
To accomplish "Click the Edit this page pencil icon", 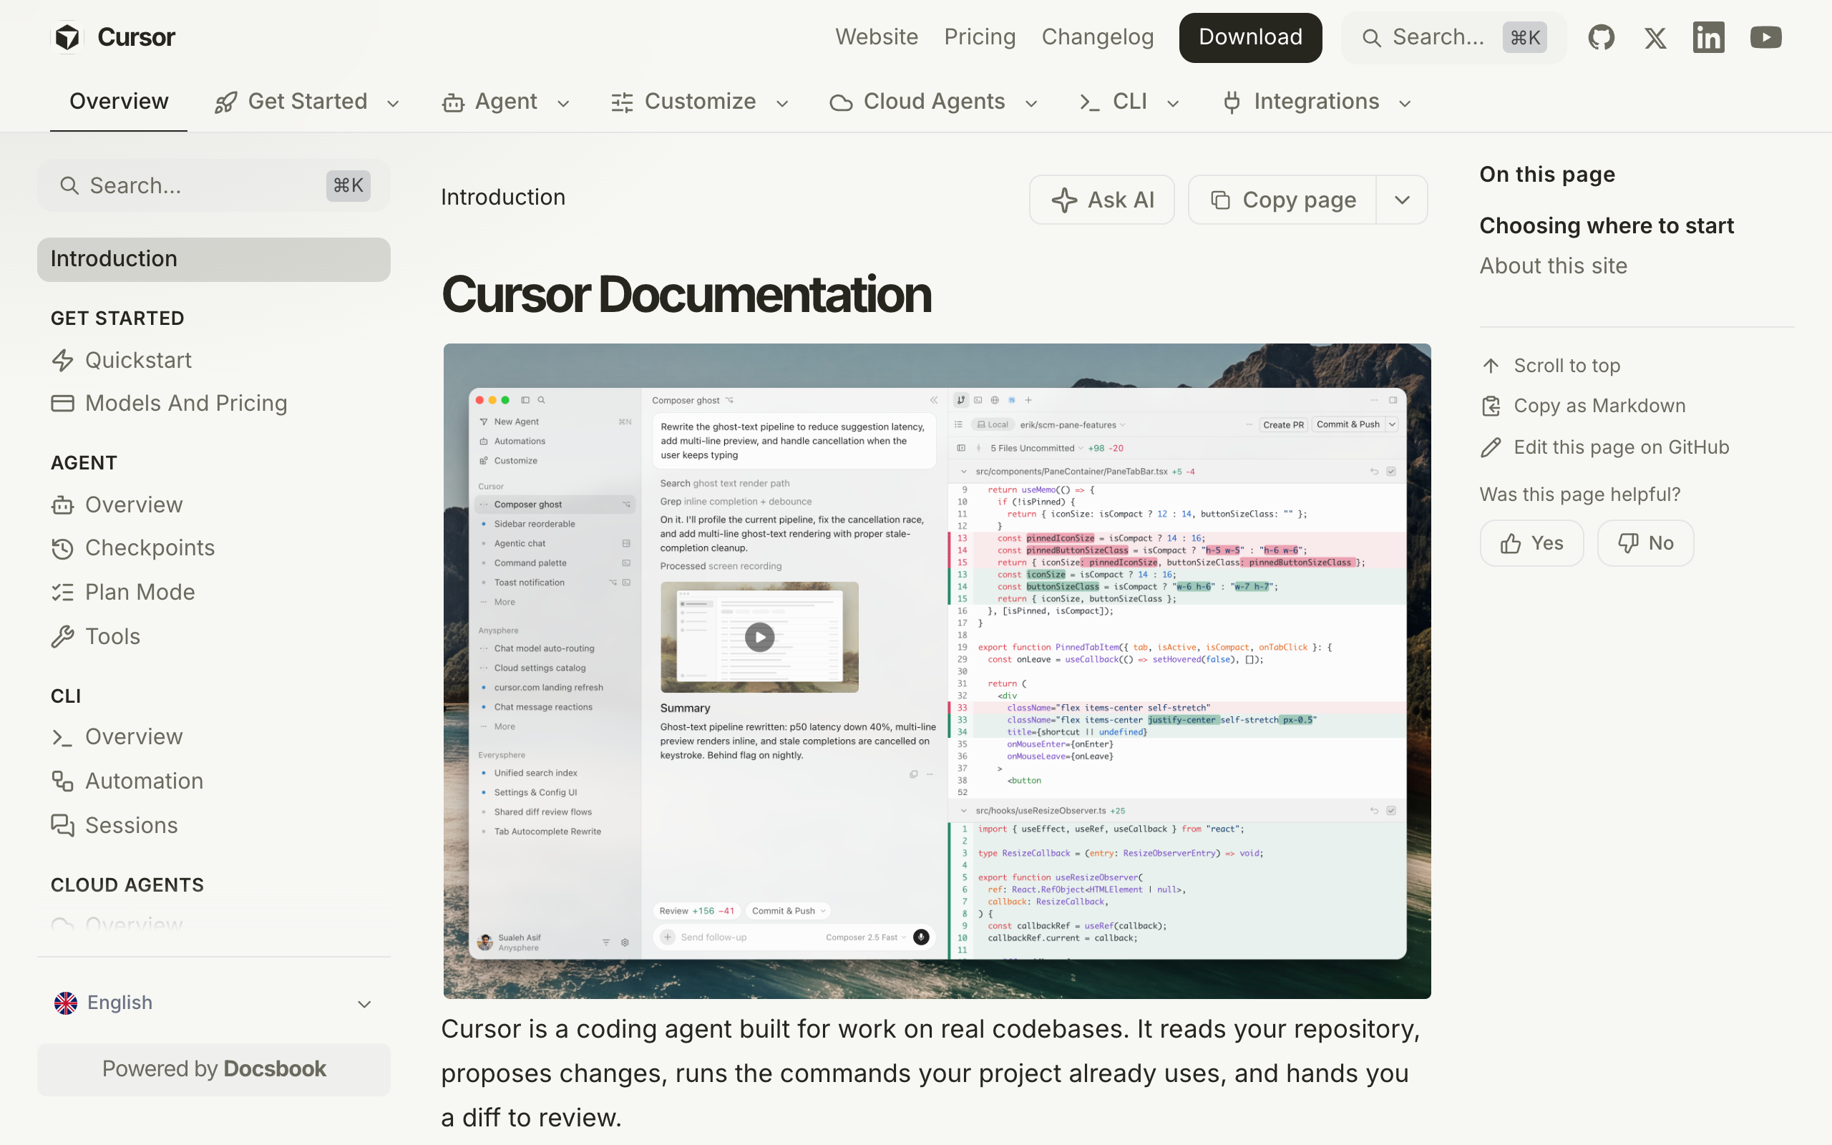I will pos(1491,447).
